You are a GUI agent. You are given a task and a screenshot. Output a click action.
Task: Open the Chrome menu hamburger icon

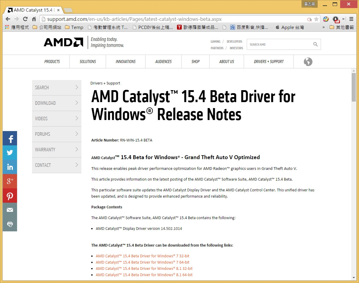tap(351, 19)
